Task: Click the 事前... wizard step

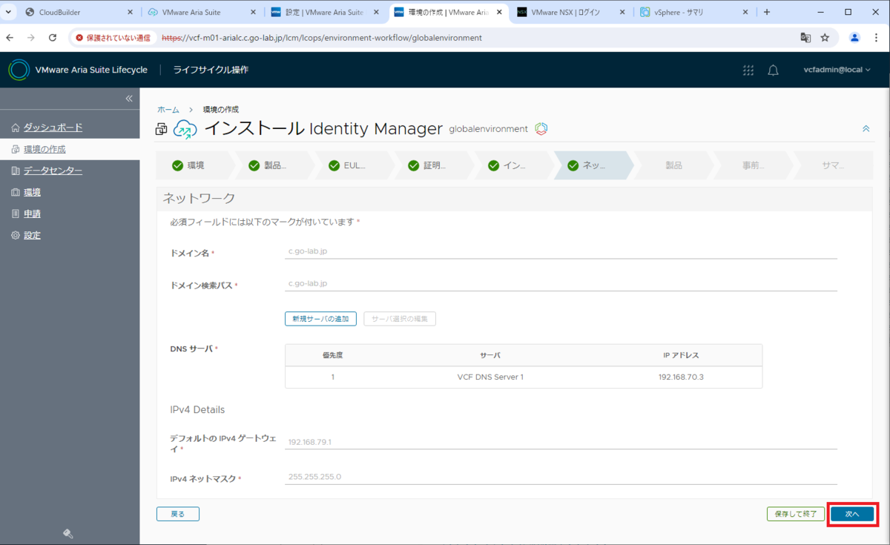Action: pos(753,166)
